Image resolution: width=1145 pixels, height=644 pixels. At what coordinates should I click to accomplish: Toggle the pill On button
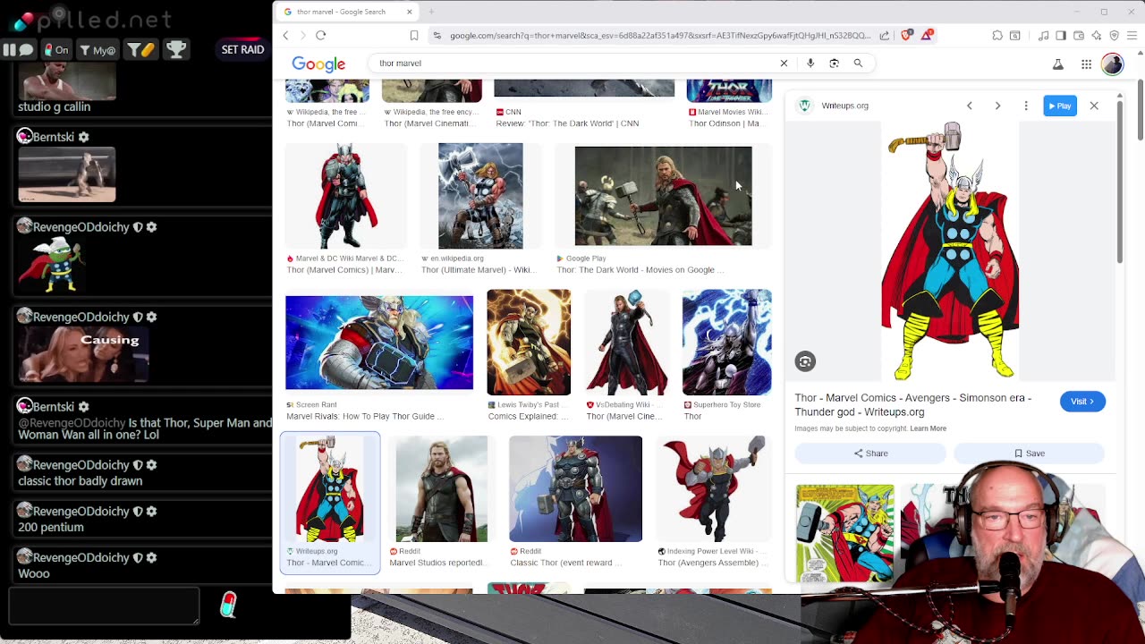57,50
